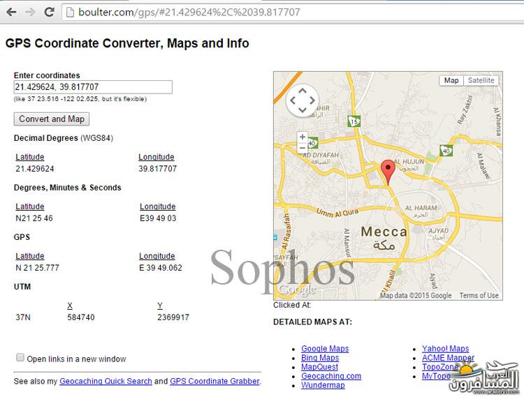Open the Geocaching.com link
524x399 pixels.
[331, 376]
